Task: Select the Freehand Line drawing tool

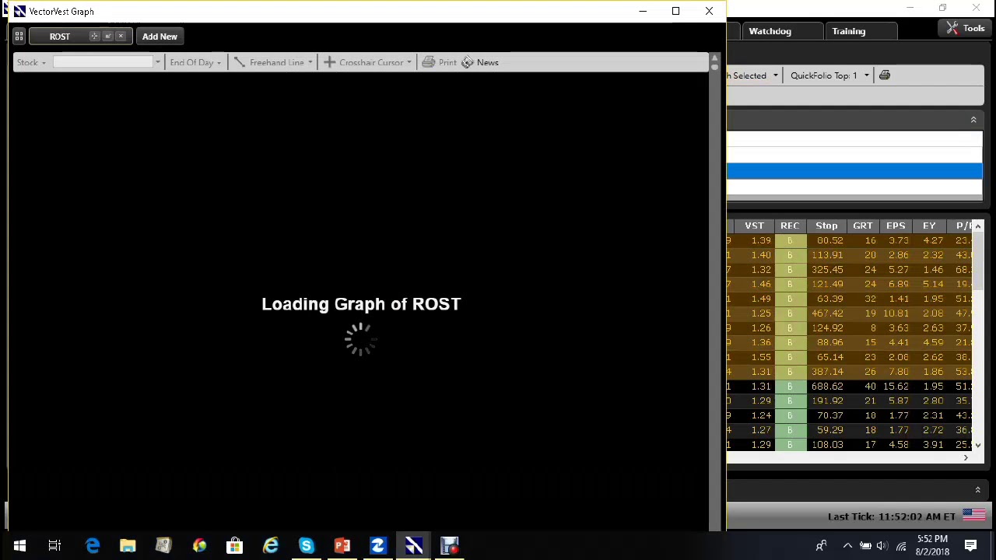Action: 269,62
